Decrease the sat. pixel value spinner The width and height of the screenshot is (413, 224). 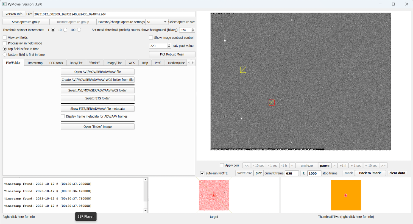[x=169, y=47]
